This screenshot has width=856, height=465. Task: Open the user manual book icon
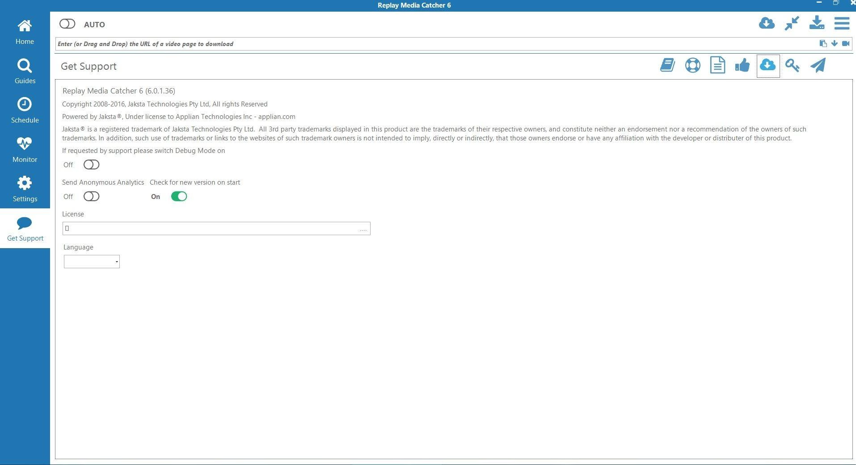(667, 65)
